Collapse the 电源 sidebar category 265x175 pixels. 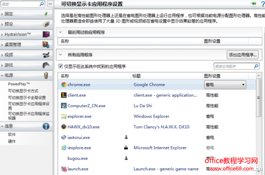click(2, 75)
